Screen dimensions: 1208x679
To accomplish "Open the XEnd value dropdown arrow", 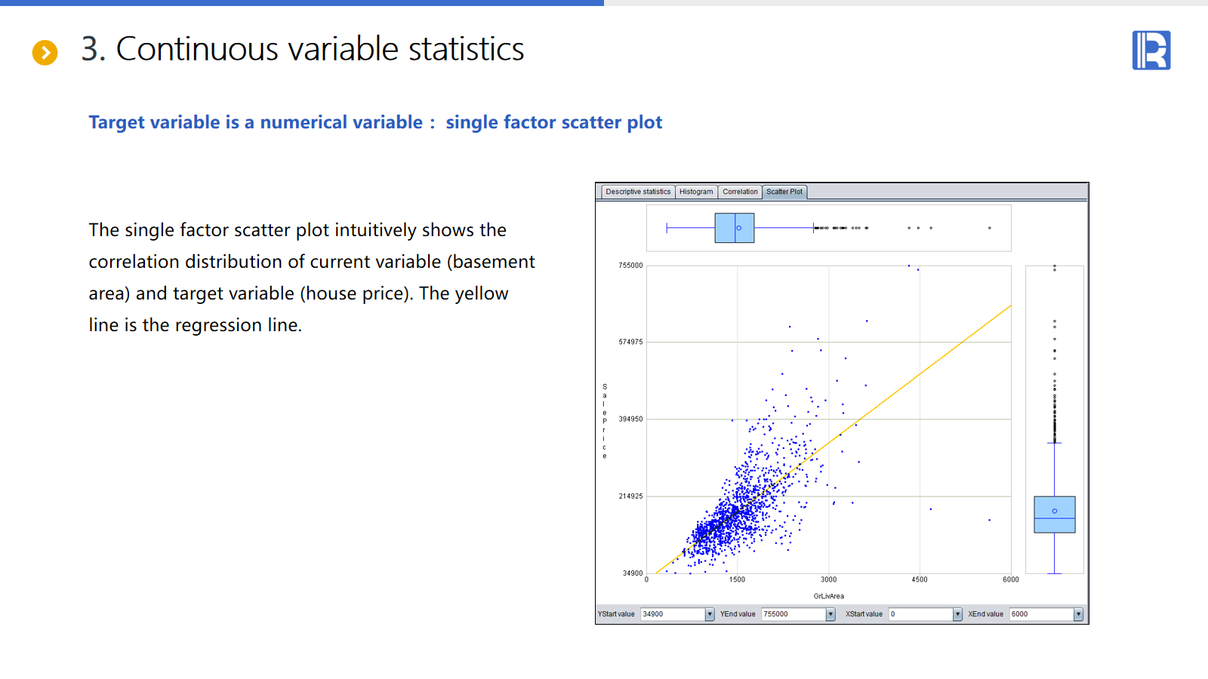I will tap(1078, 614).
